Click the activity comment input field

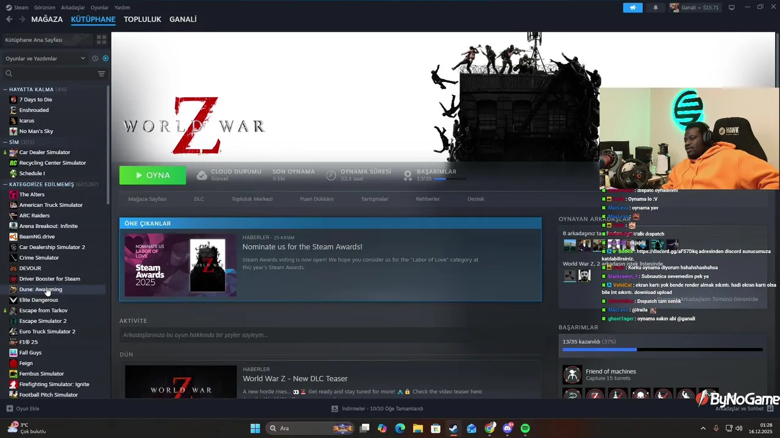[x=330, y=335]
